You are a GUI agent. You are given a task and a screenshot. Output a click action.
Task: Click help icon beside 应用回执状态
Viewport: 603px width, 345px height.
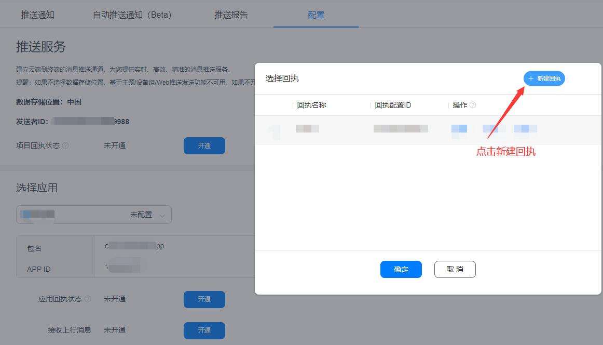pos(88,299)
